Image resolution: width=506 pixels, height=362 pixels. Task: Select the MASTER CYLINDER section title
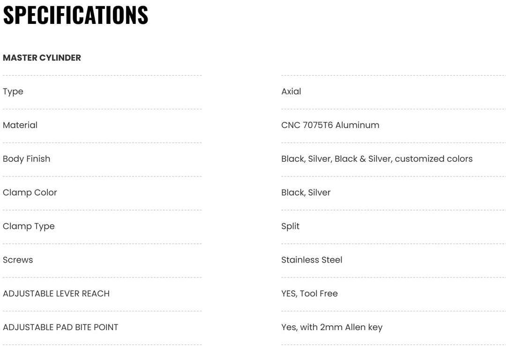pos(42,58)
